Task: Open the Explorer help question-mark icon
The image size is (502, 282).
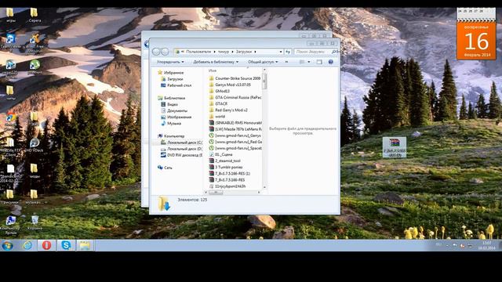Action: coord(331,62)
